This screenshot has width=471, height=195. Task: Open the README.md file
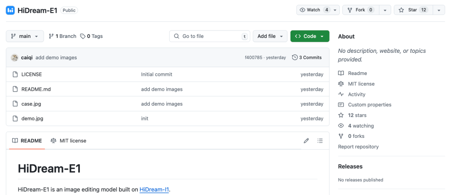coord(36,89)
